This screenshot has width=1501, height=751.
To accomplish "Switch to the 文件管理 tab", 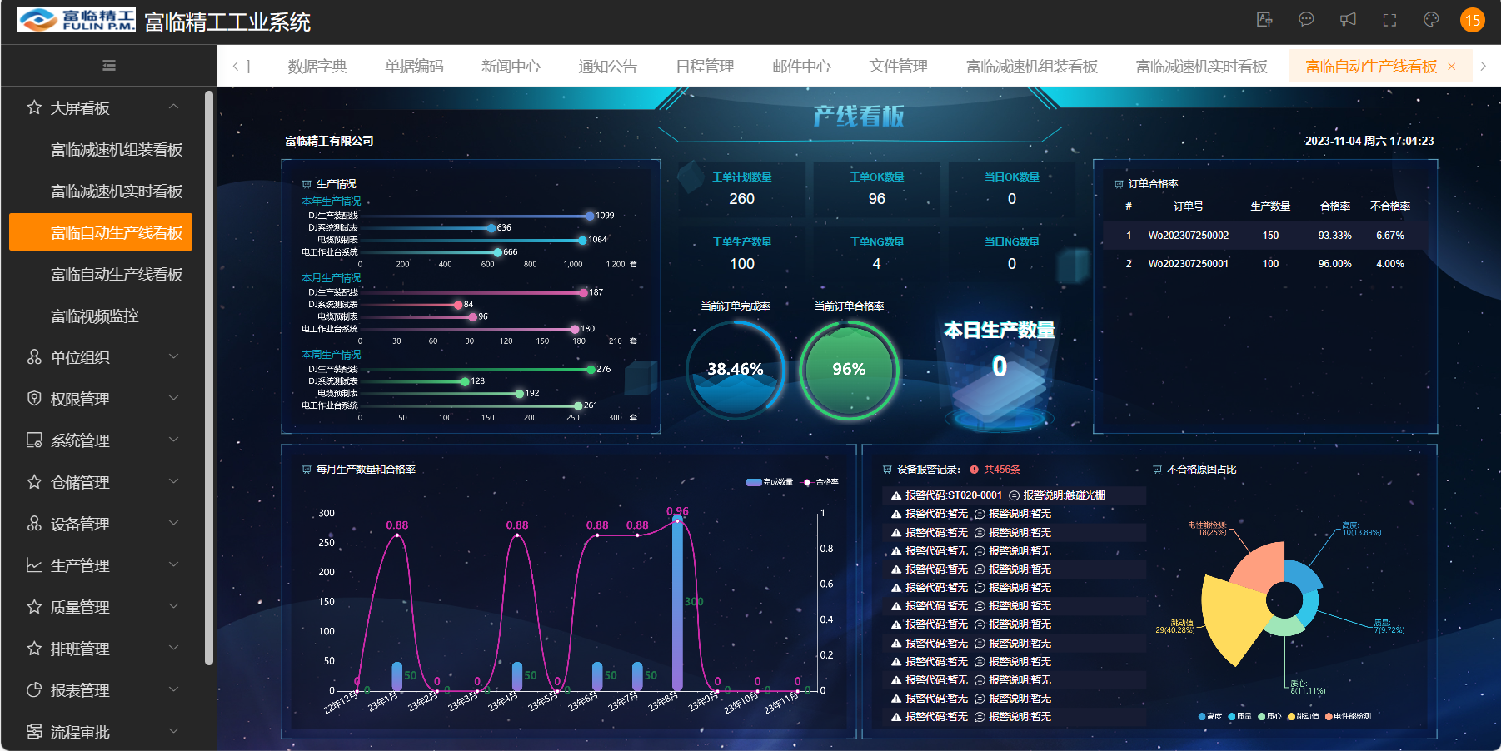I will point(898,67).
